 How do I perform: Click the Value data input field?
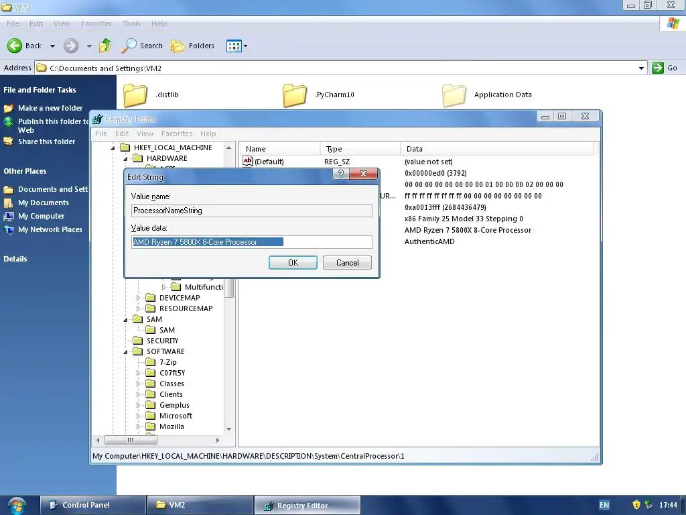tap(252, 241)
